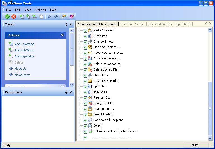Click the Delete Locked File padlock icon
Screen dimensions: 215x149
[90, 69]
